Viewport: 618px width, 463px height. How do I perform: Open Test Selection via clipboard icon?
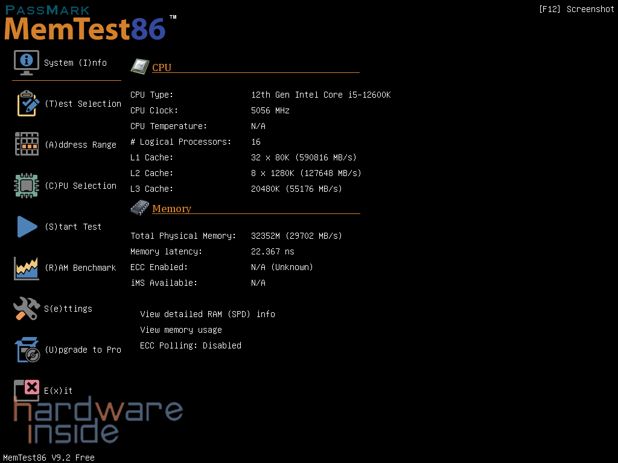pyautogui.click(x=27, y=104)
